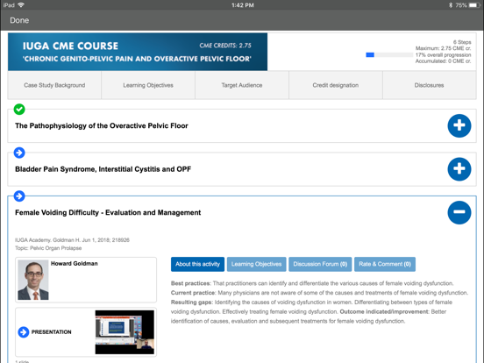Click the IUGA CME Course banner
Image resolution: width=484 pixels, height=363 pixels.
point(138,52)
